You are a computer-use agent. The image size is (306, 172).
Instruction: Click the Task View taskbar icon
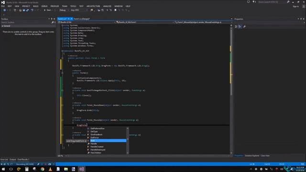11,169
